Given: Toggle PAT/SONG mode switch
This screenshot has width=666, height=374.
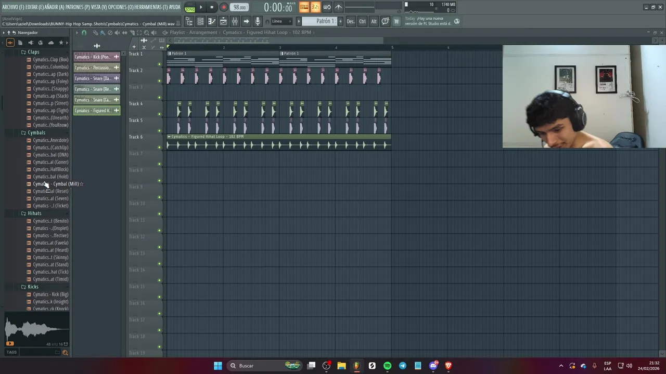Looking at the screenshot, I should 190,7.
